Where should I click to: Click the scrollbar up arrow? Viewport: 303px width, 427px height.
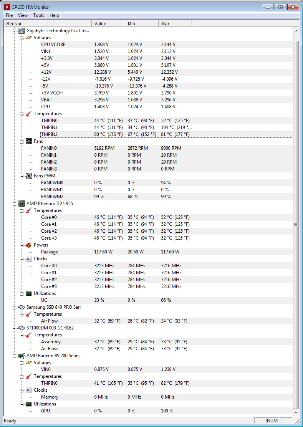point(296,30)
